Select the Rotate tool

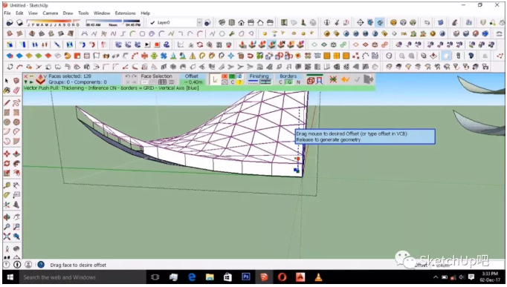pyautogui.click(x=7, y=163)
